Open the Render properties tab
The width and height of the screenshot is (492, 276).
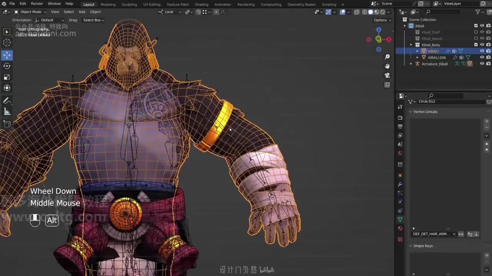[400, 118]
